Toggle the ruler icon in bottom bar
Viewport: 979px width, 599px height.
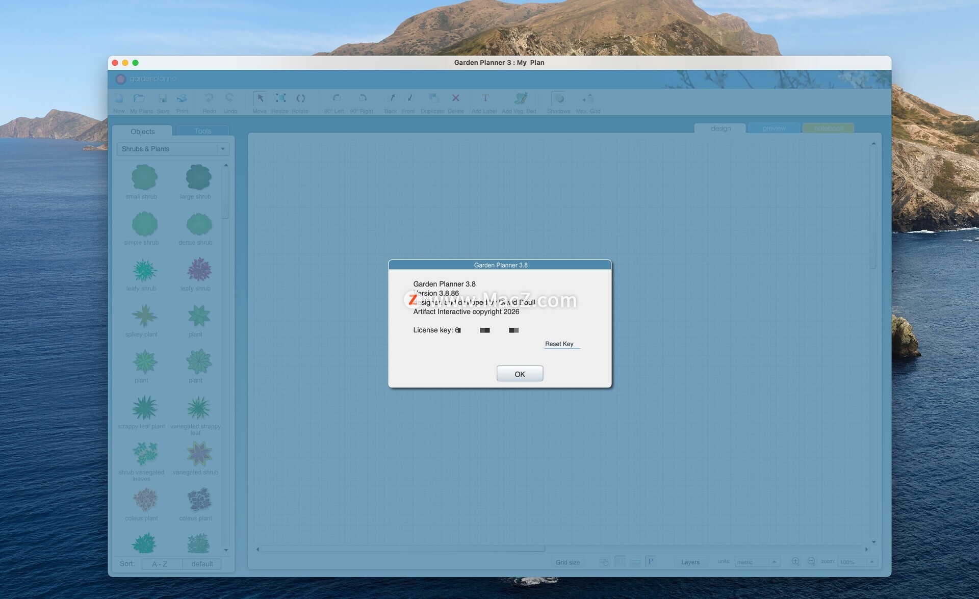pos(635,562)
